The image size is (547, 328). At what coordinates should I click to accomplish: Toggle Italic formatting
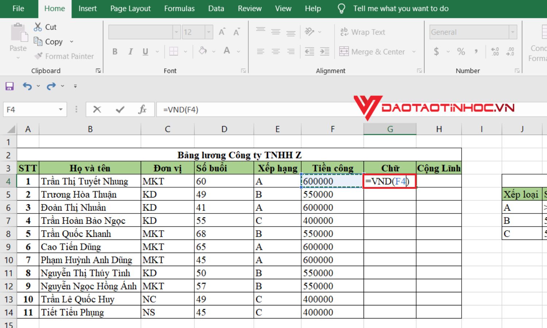pos(130,52)
